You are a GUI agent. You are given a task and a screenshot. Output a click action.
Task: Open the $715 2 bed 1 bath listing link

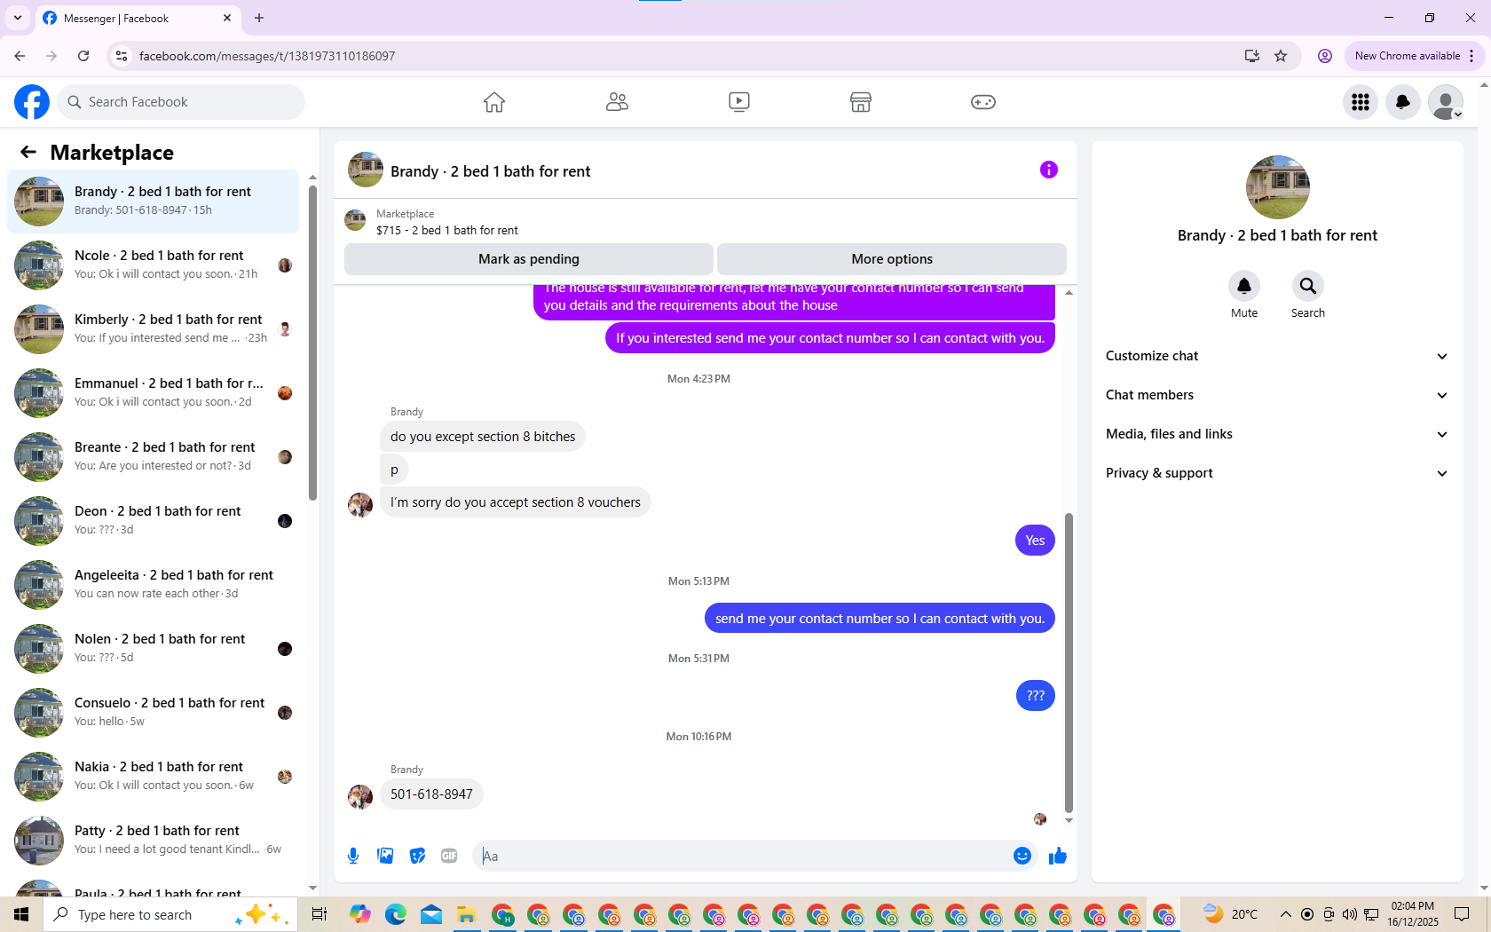click(446, 230)
